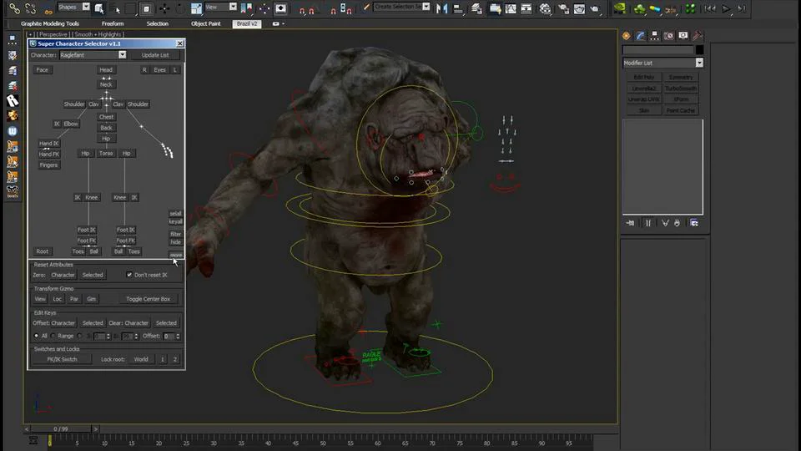Screen dimensions: 801x451
Task: Click the Pin Stack icon
Action: coord(631,223)
